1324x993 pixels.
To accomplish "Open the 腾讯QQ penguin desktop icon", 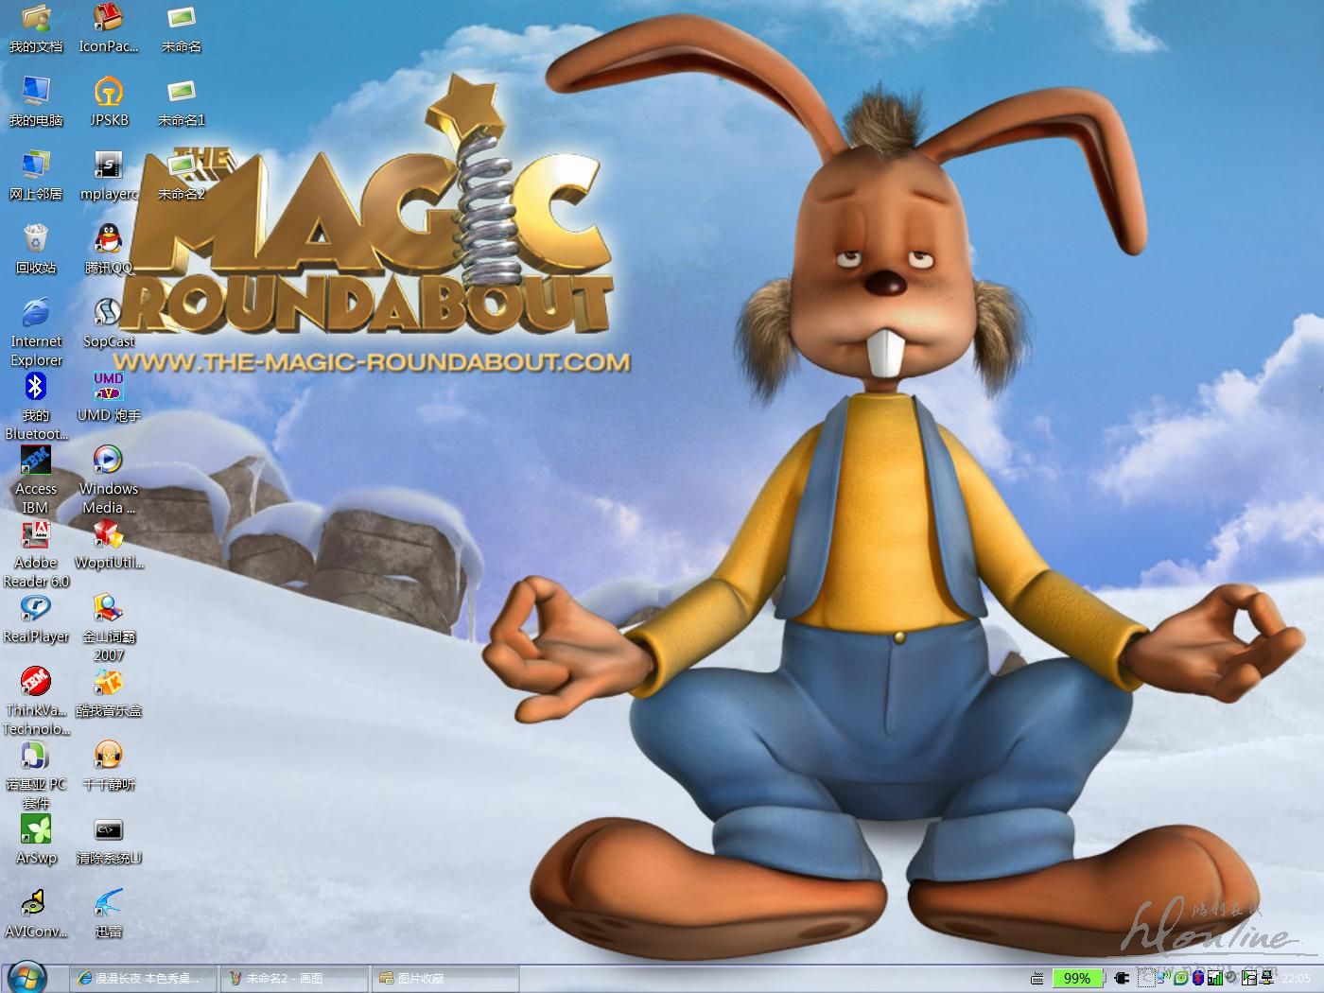I will (x=109, y=240).
